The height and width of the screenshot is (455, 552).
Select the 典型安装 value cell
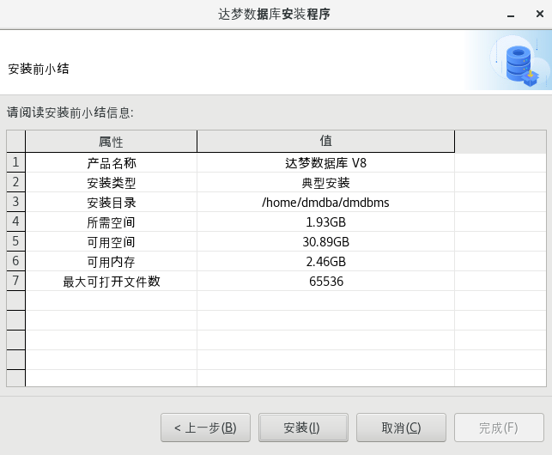pos(325,182)
